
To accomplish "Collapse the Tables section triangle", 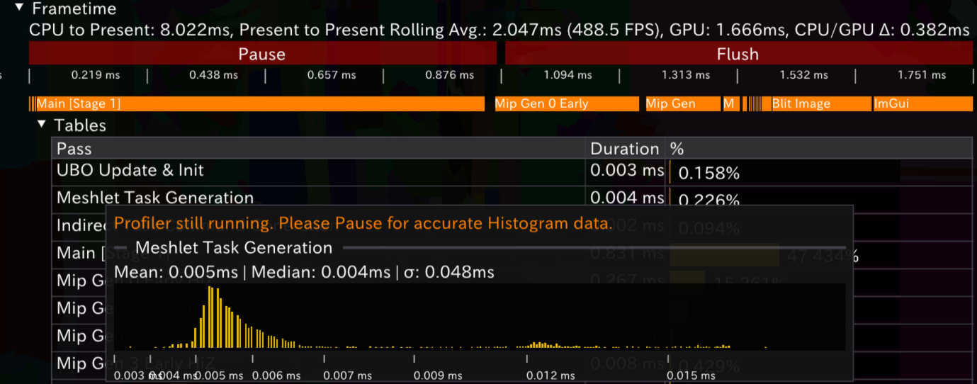I will 42,125.
